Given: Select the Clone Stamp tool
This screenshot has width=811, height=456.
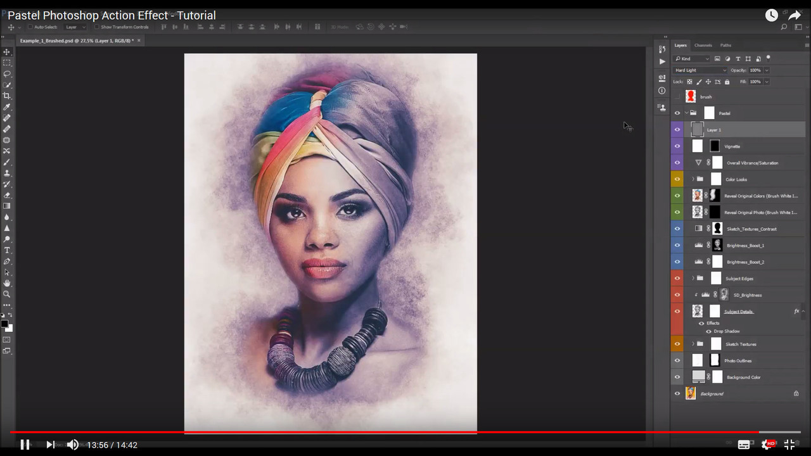Looking at the screenshot, I should [x=7, y=173].
